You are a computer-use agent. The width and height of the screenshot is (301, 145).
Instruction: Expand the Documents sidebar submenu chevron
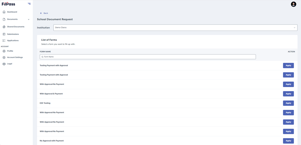pos(29,20)
